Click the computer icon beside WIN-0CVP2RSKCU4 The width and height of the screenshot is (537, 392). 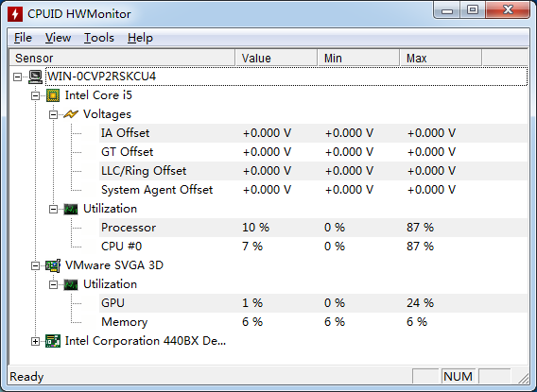pos(35,77)
